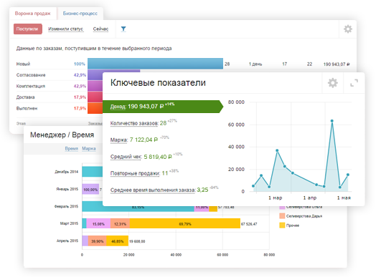Click the blue Новый funnel bar

pos(155,64)
